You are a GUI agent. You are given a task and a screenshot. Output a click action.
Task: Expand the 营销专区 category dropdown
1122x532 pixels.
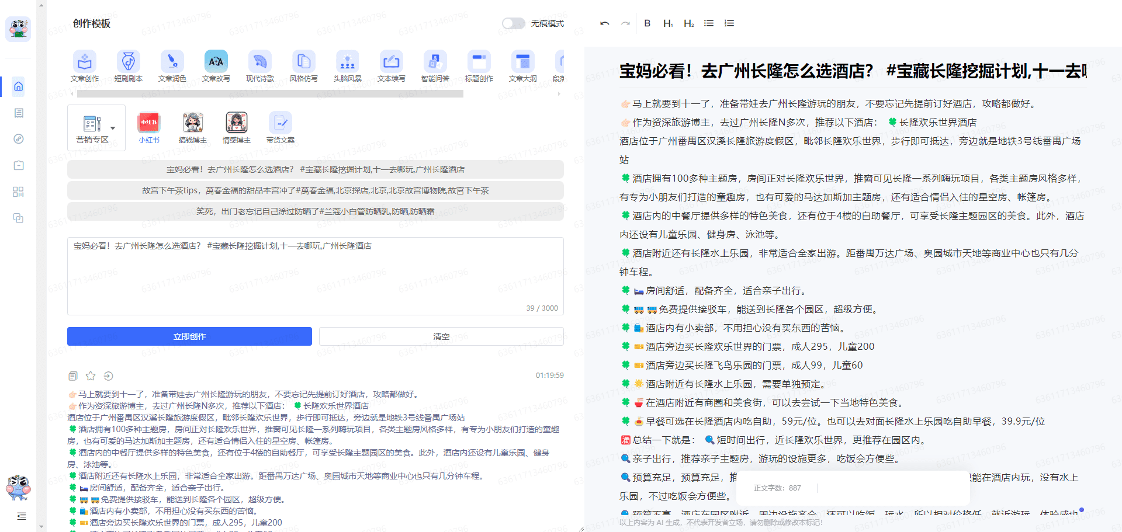click(96, 128)
